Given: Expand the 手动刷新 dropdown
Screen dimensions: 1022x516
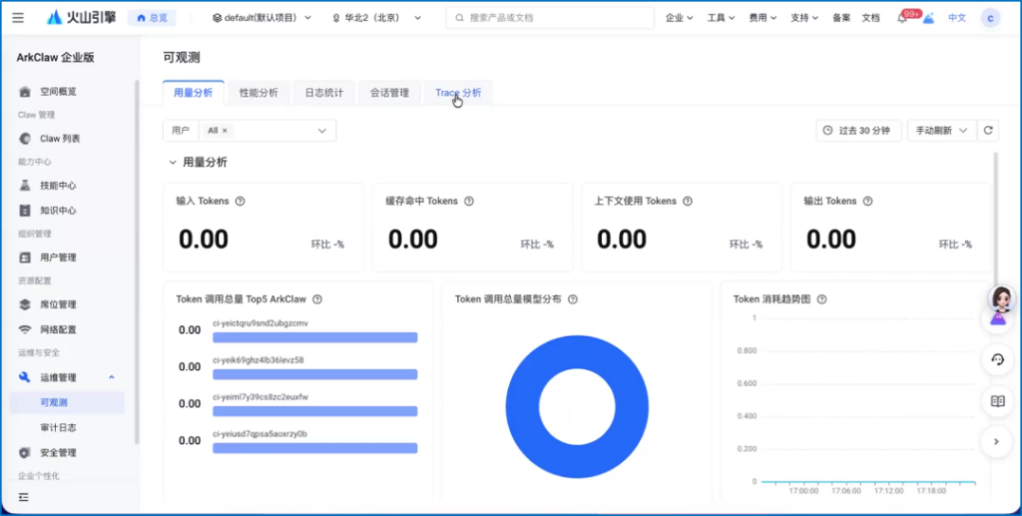Looking at the screenshot, I should pos(941,130).
